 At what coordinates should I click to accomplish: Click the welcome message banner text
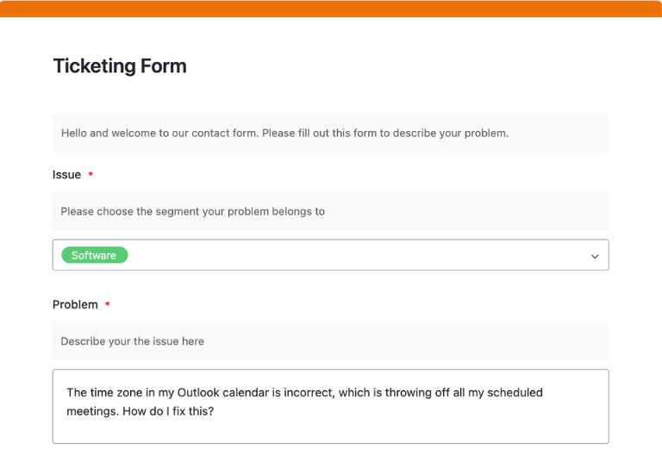(x=284, y=134)
